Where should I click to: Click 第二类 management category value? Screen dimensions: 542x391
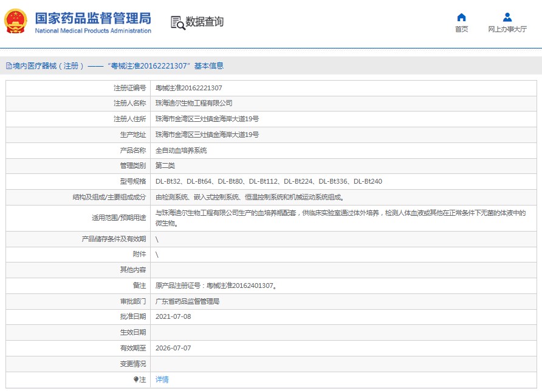[x=165, y=165]
